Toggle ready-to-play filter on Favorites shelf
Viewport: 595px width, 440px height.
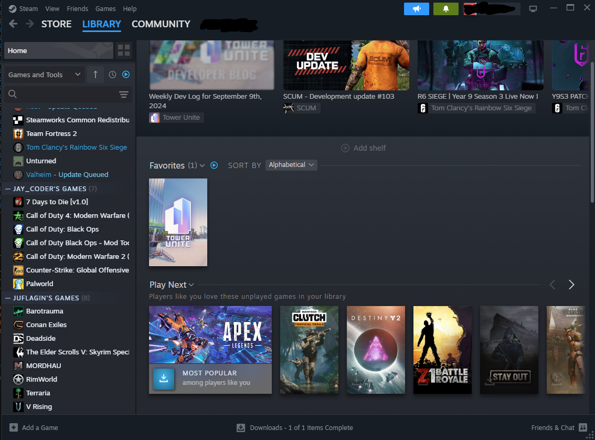click(x=214, y=165)
